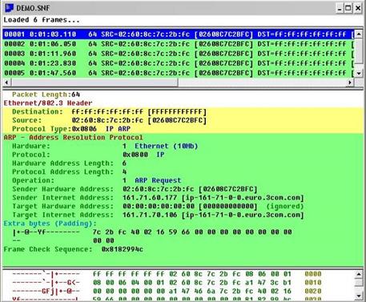The width and height of the screenshot is (366, 302).
Task: Maximize the DEMO.SNF window
Action: 348,8
